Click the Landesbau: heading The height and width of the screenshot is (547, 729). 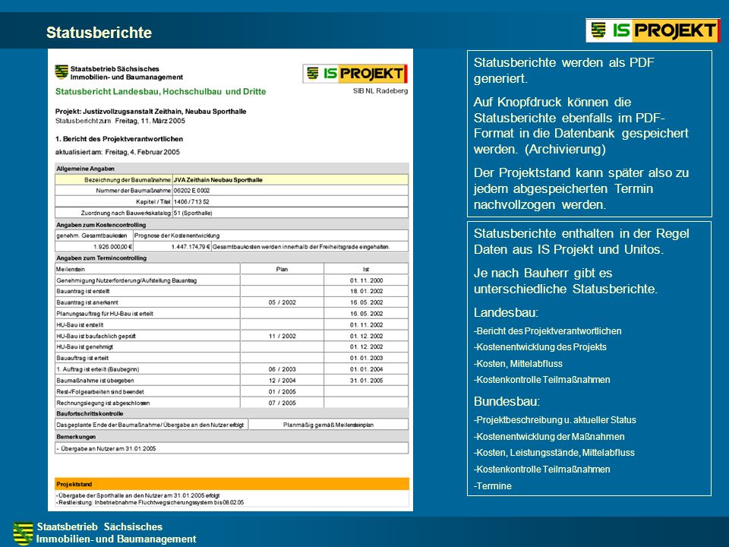[x=506, y=312]
